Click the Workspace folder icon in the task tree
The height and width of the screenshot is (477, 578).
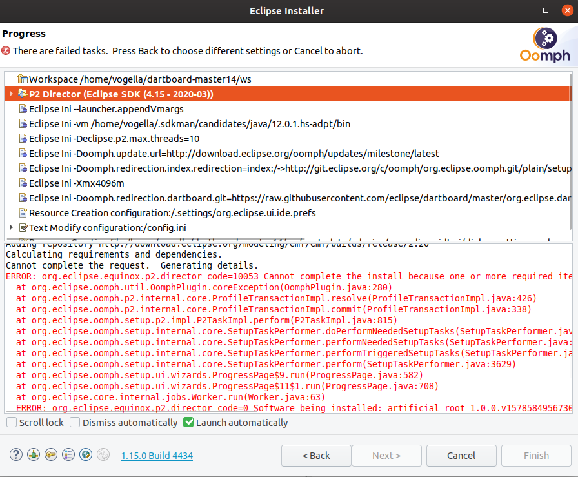click(x=23, y=79)
